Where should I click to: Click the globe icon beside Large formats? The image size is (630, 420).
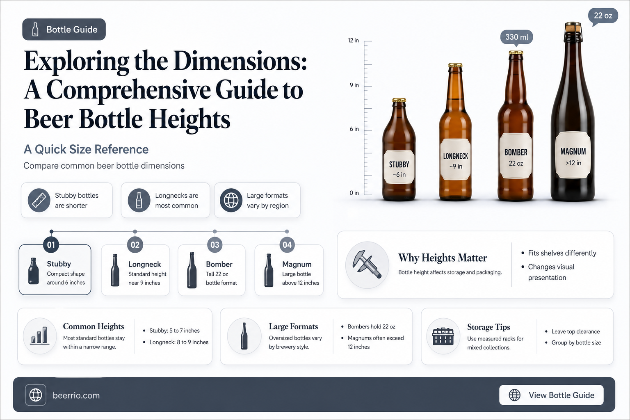(231, 200)
